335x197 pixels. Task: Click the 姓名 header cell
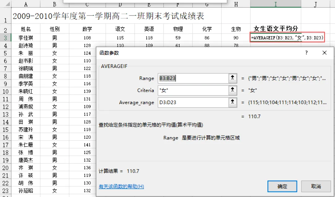[x=26, y=29]
